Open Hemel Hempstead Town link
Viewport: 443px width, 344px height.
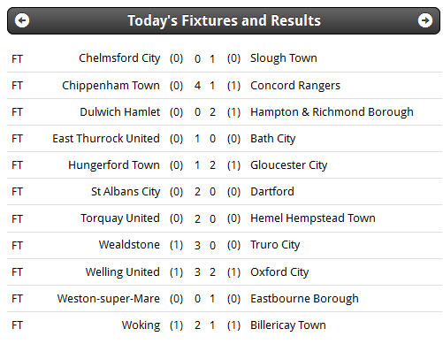tap(313, 218)
